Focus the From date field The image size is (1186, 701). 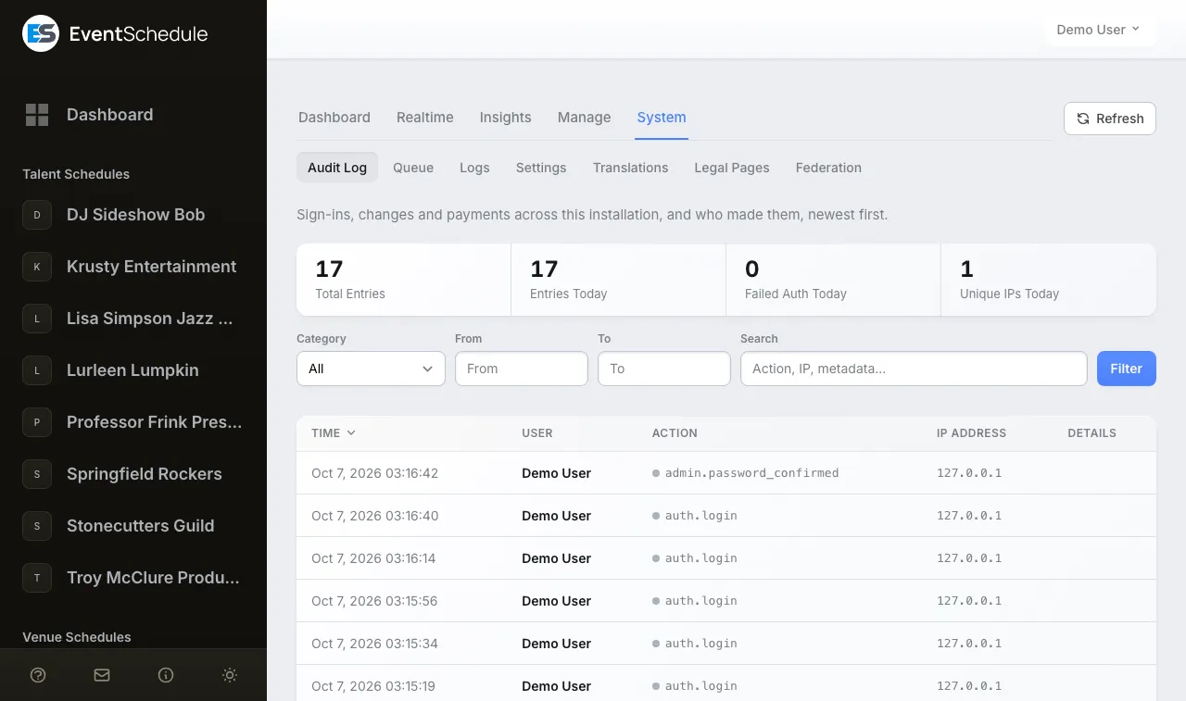click(522, 369)
